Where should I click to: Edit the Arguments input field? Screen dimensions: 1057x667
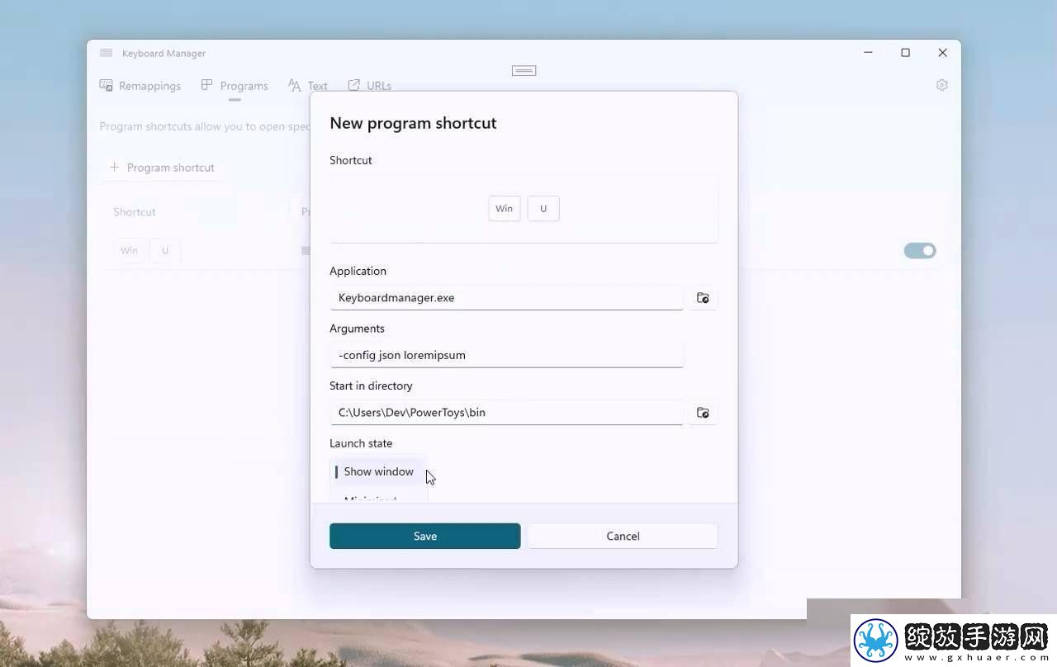pyautogui.click(x=507, y=355)
